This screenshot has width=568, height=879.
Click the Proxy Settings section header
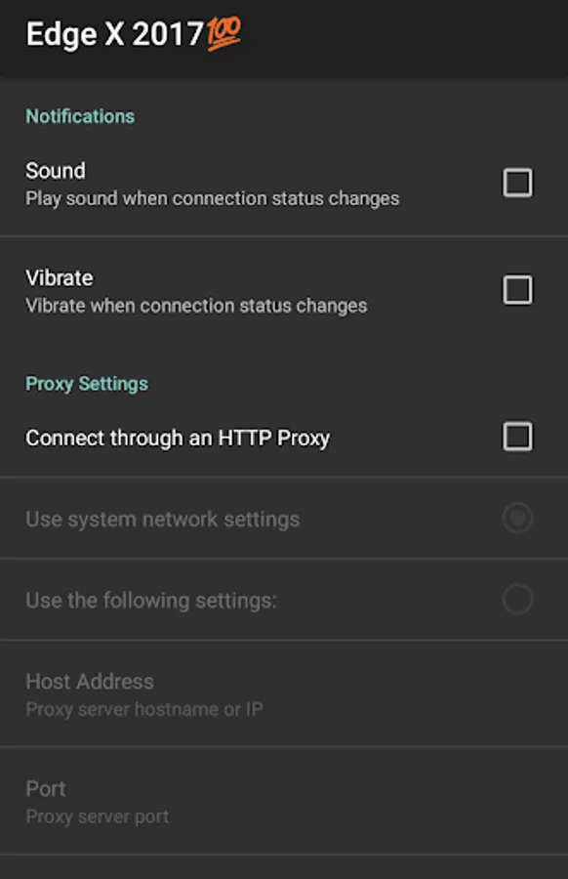click(87, 384)
